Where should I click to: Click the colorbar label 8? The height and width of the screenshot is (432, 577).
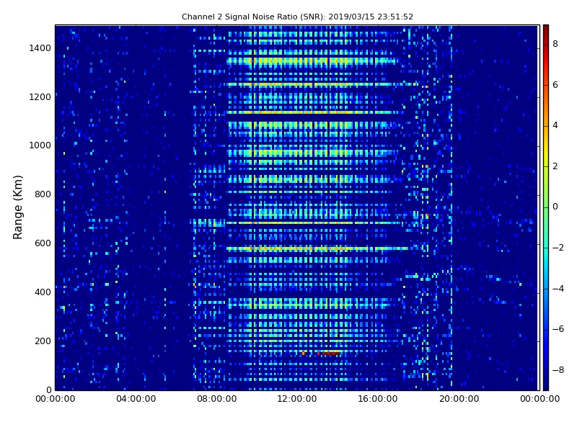pos(555,44)
